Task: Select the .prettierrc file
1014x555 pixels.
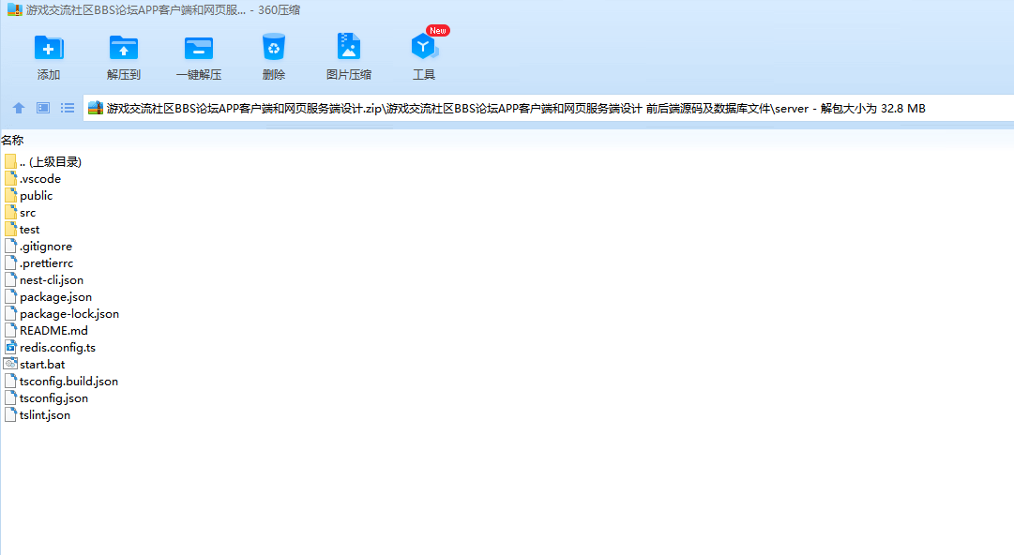Action: 38,262
